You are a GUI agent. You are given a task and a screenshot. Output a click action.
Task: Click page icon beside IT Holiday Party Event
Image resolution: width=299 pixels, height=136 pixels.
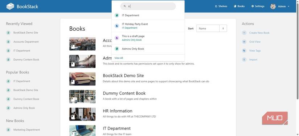pos(117,26)
